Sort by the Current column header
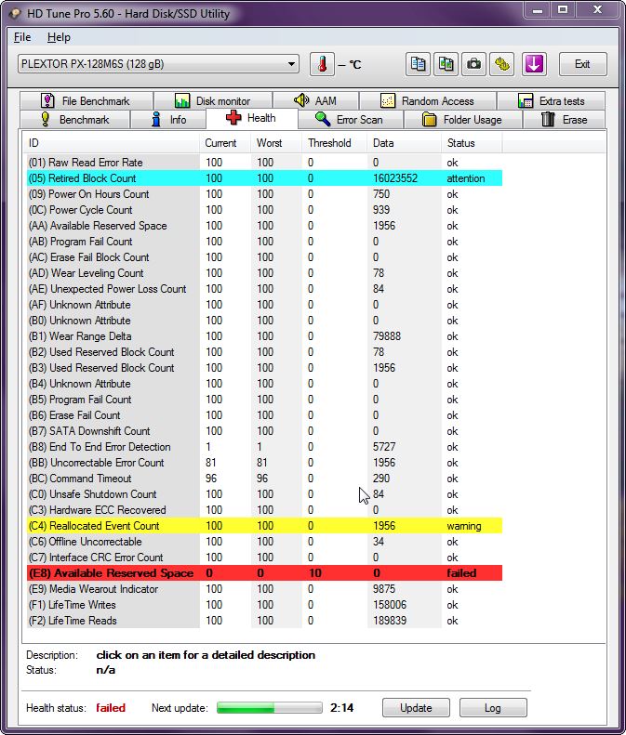626x735 pixels. tap(226, 143)
